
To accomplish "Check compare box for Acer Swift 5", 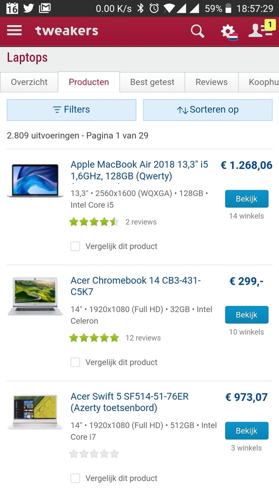I will tap(75, 479).
